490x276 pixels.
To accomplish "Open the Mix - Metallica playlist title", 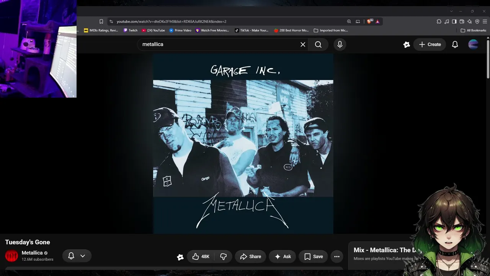I will click(387, 250).
